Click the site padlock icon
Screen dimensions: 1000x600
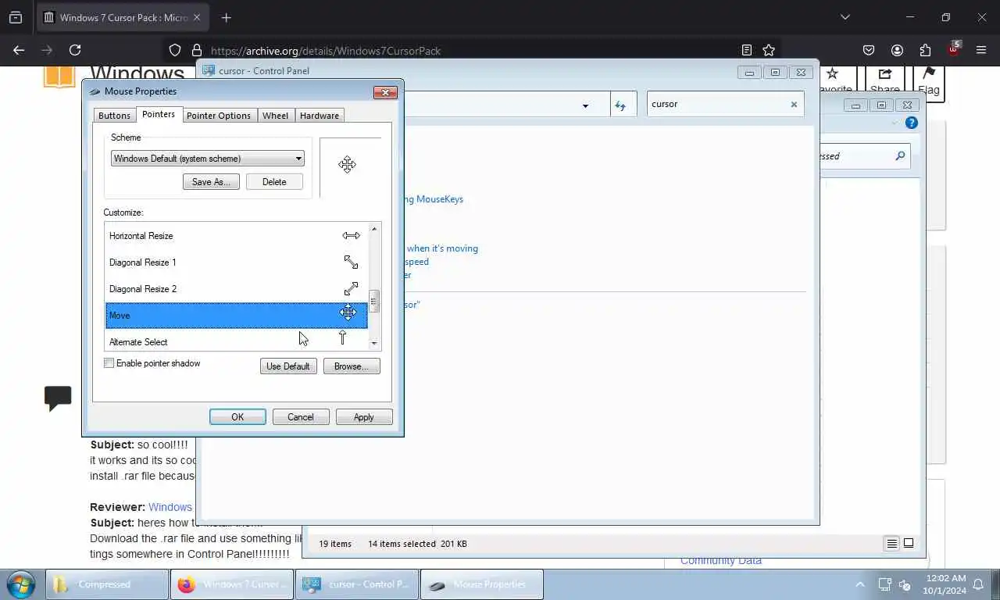tap(196, 50)
